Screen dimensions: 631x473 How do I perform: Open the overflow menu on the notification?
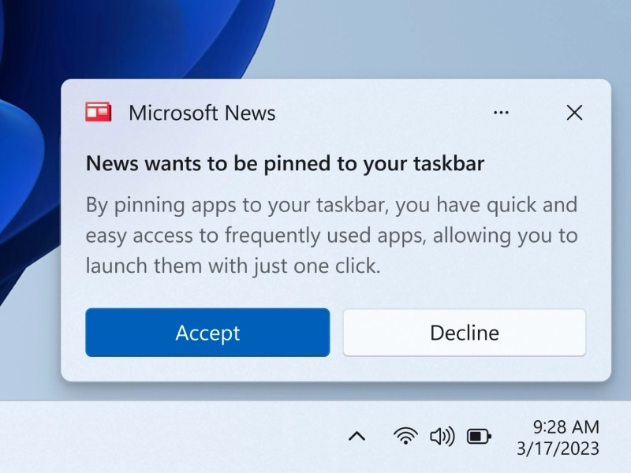coord(501,113)
